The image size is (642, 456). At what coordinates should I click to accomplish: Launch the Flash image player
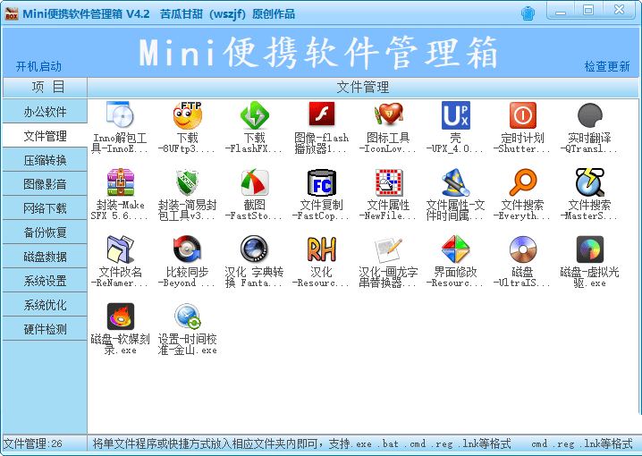(321, 115)
